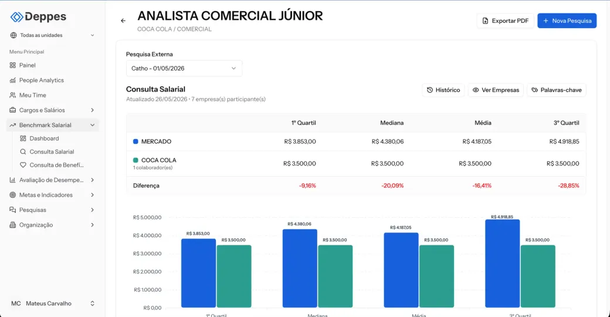This screenshot has width=610, height=317.
Task: Click the Avaliação de Desempenho bar chart icon
Action: tap(13, 180)
